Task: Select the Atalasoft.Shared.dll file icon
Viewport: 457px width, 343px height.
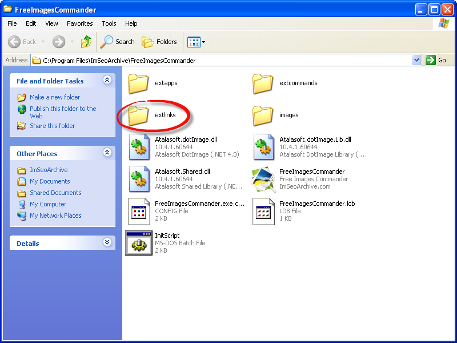Action: tap(139, 179)
